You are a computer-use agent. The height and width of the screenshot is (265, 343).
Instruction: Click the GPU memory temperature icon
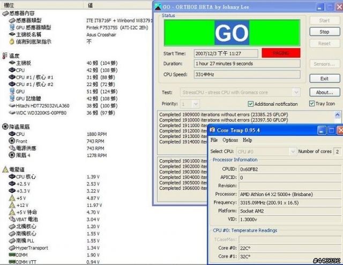point(12,98)
